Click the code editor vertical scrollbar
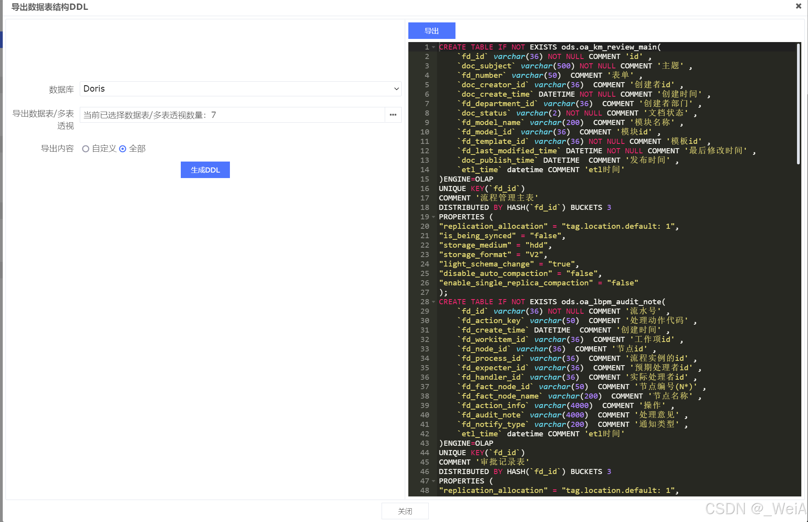 coord(798,104)
